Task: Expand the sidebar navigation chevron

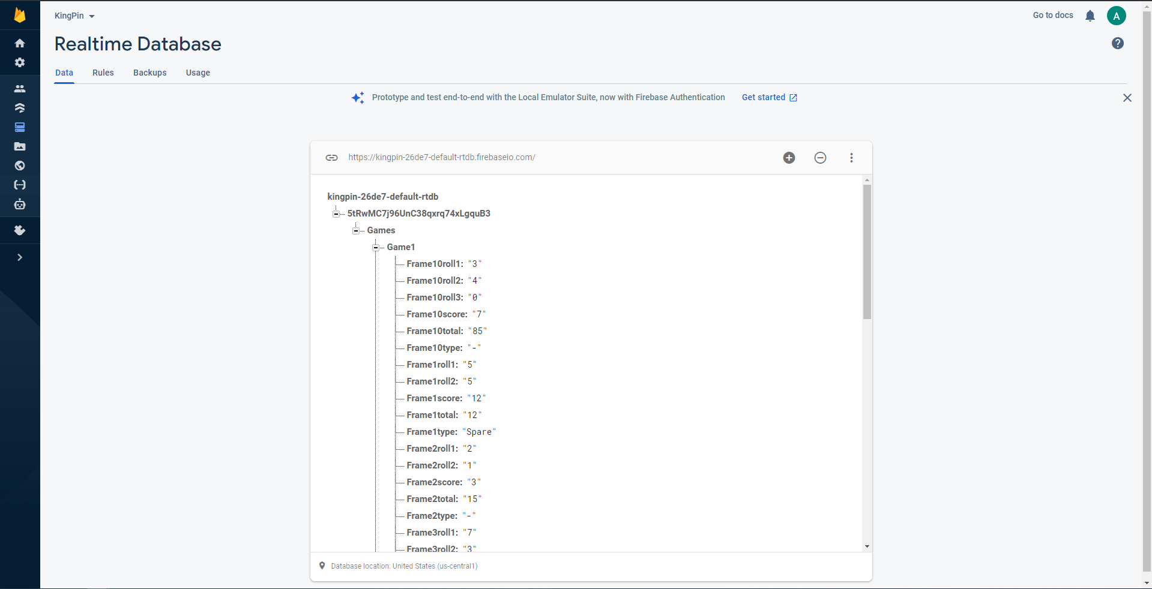Action: click(20, 257)
